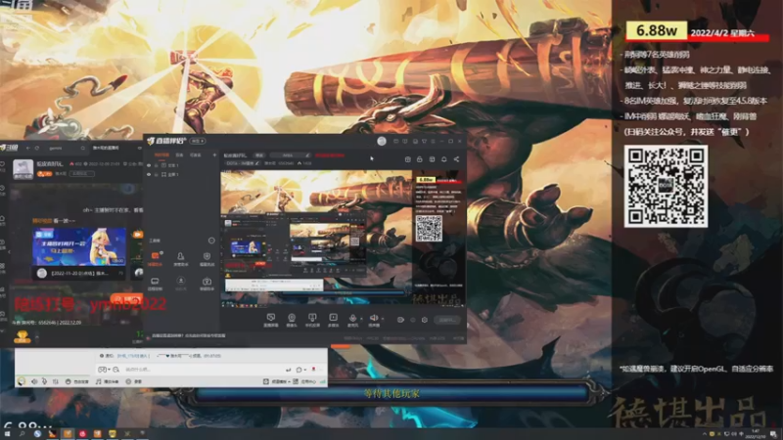Open the gear settings icon beside start button

(x=425, y=320)
